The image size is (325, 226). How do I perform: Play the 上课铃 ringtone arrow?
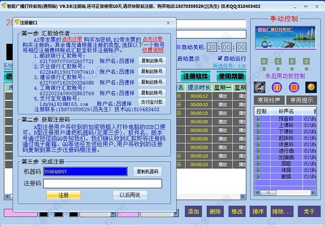click(x=259, y=125)
